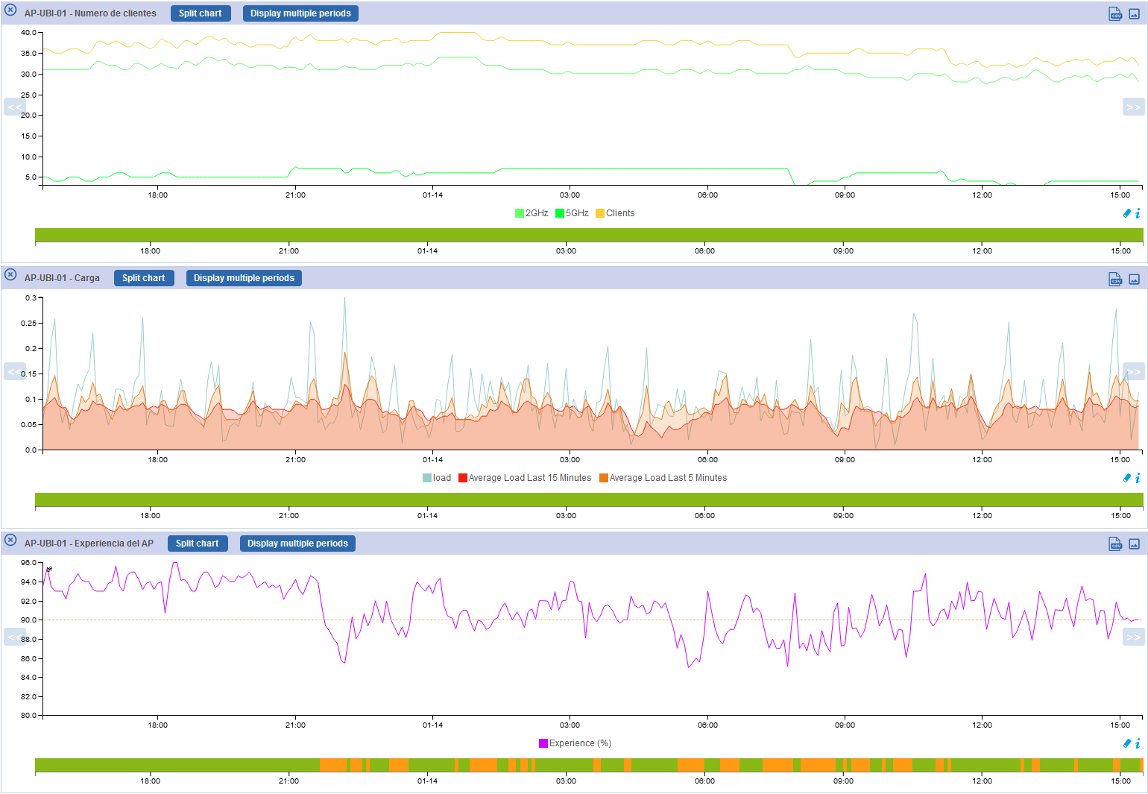Go to next period on clientes chart
The height and width of the screenshot is (794, 1148).
tap(1133, 107)
